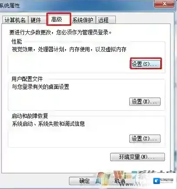
Task: Select the highlighted 高级 tab
Action: click(x=59, y=19)
